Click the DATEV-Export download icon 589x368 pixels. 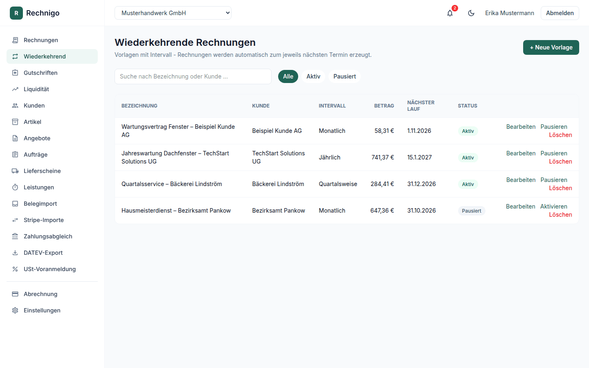[15, 253]
